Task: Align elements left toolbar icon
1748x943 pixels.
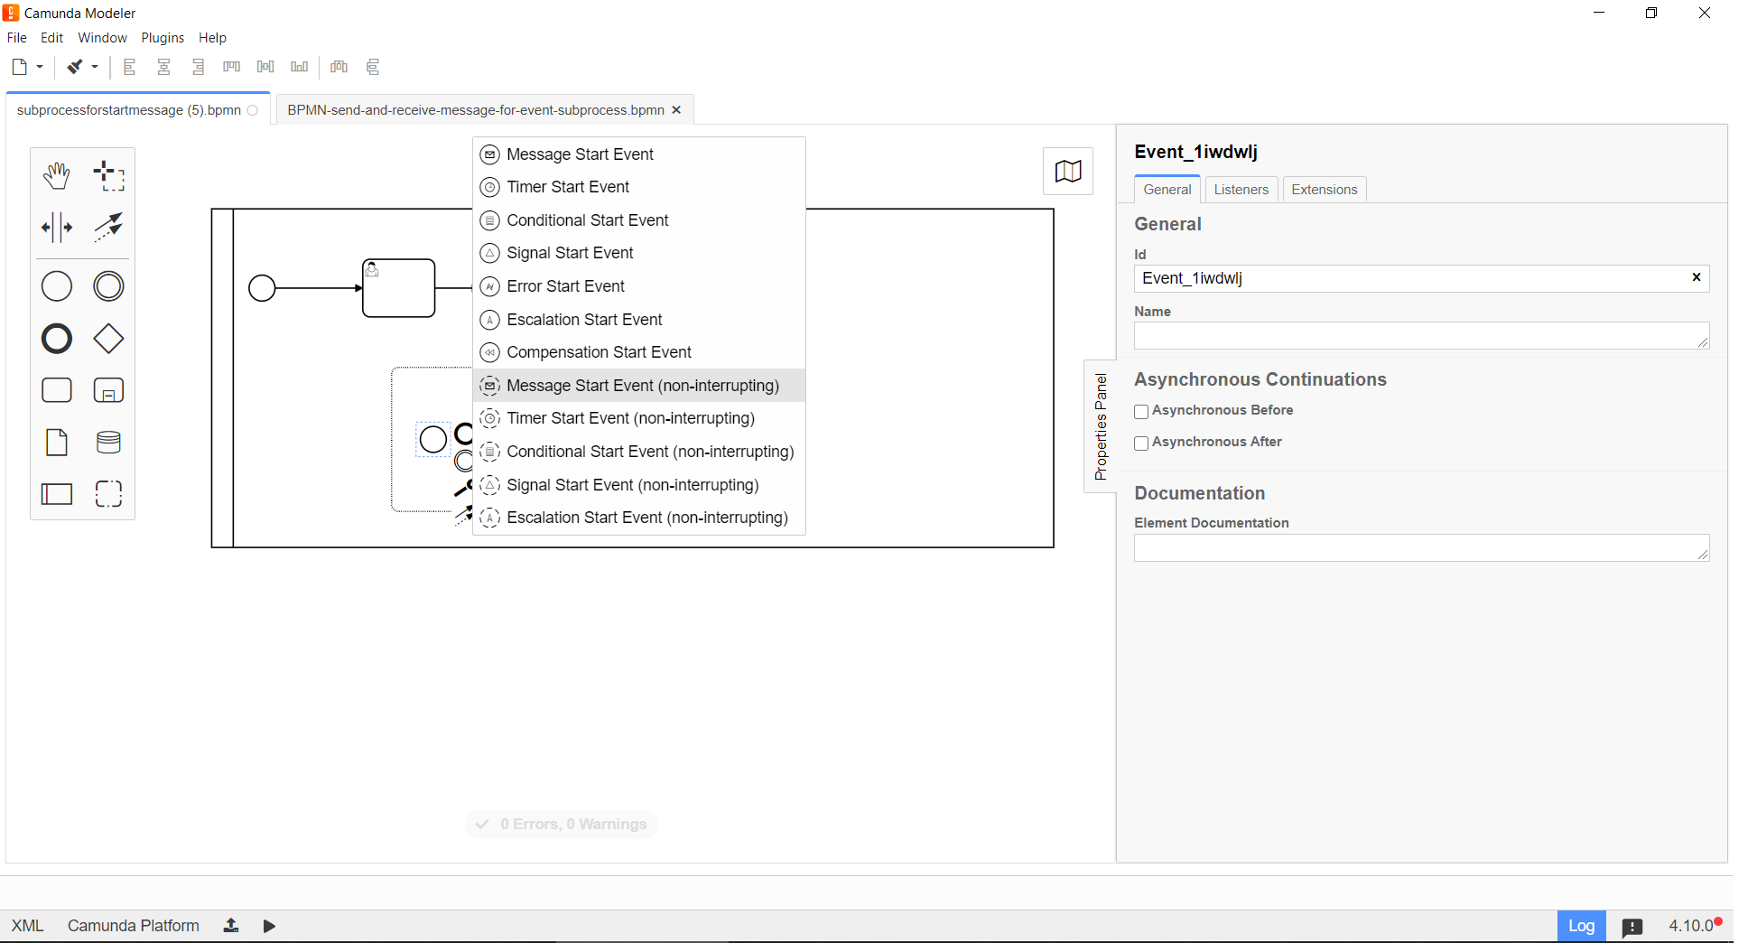Action: point(130,67)
